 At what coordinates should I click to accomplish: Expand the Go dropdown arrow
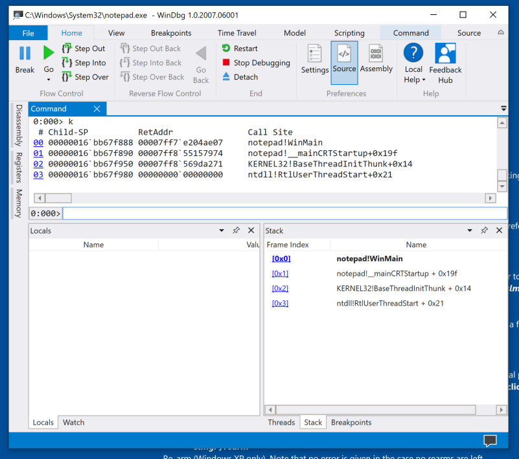[49, 80]
